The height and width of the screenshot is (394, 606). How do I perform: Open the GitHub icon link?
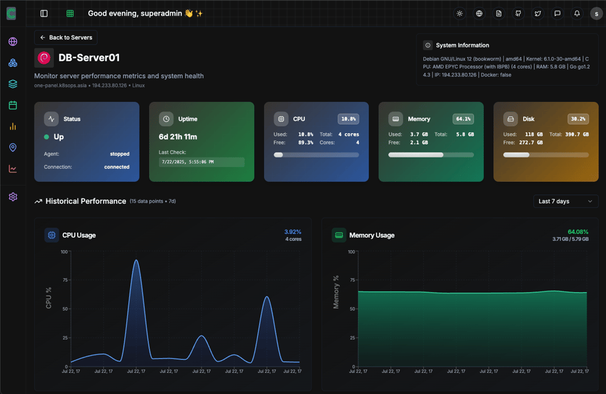[518, 14]
